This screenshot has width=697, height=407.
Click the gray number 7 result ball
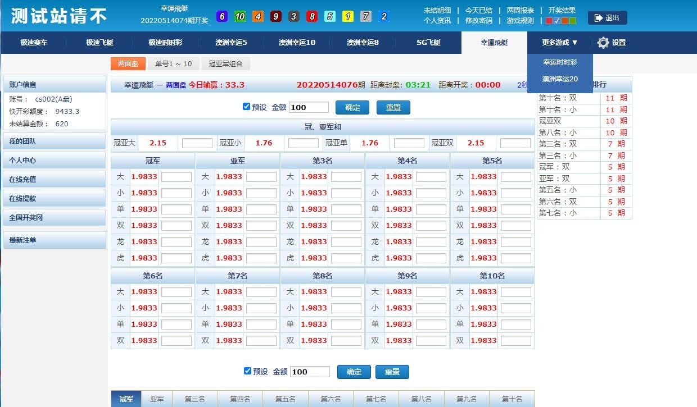[x=366, y=16]
